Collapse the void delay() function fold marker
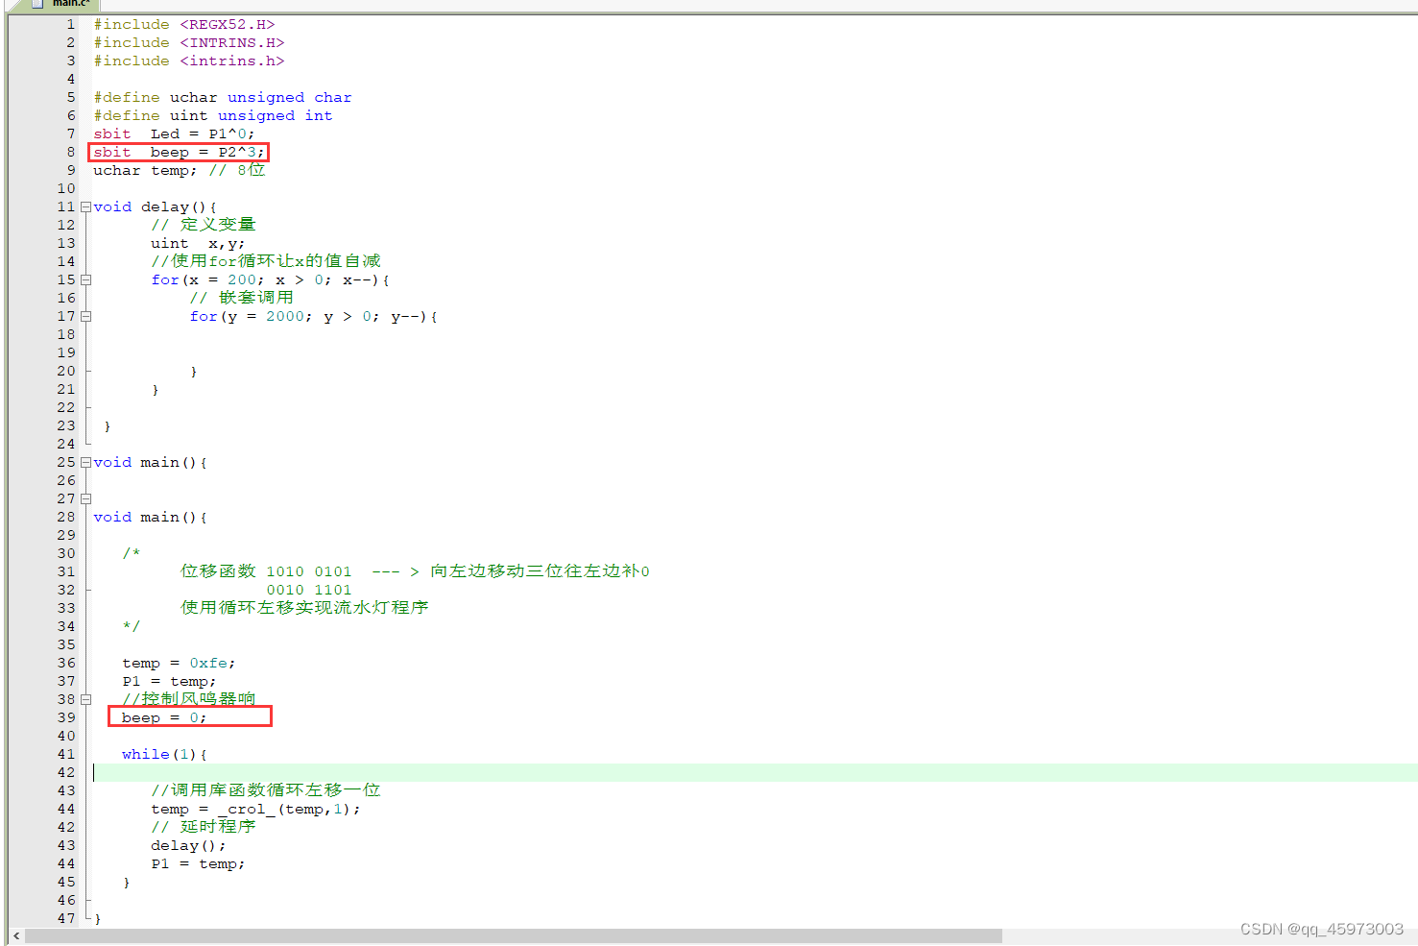 (85, 206)
